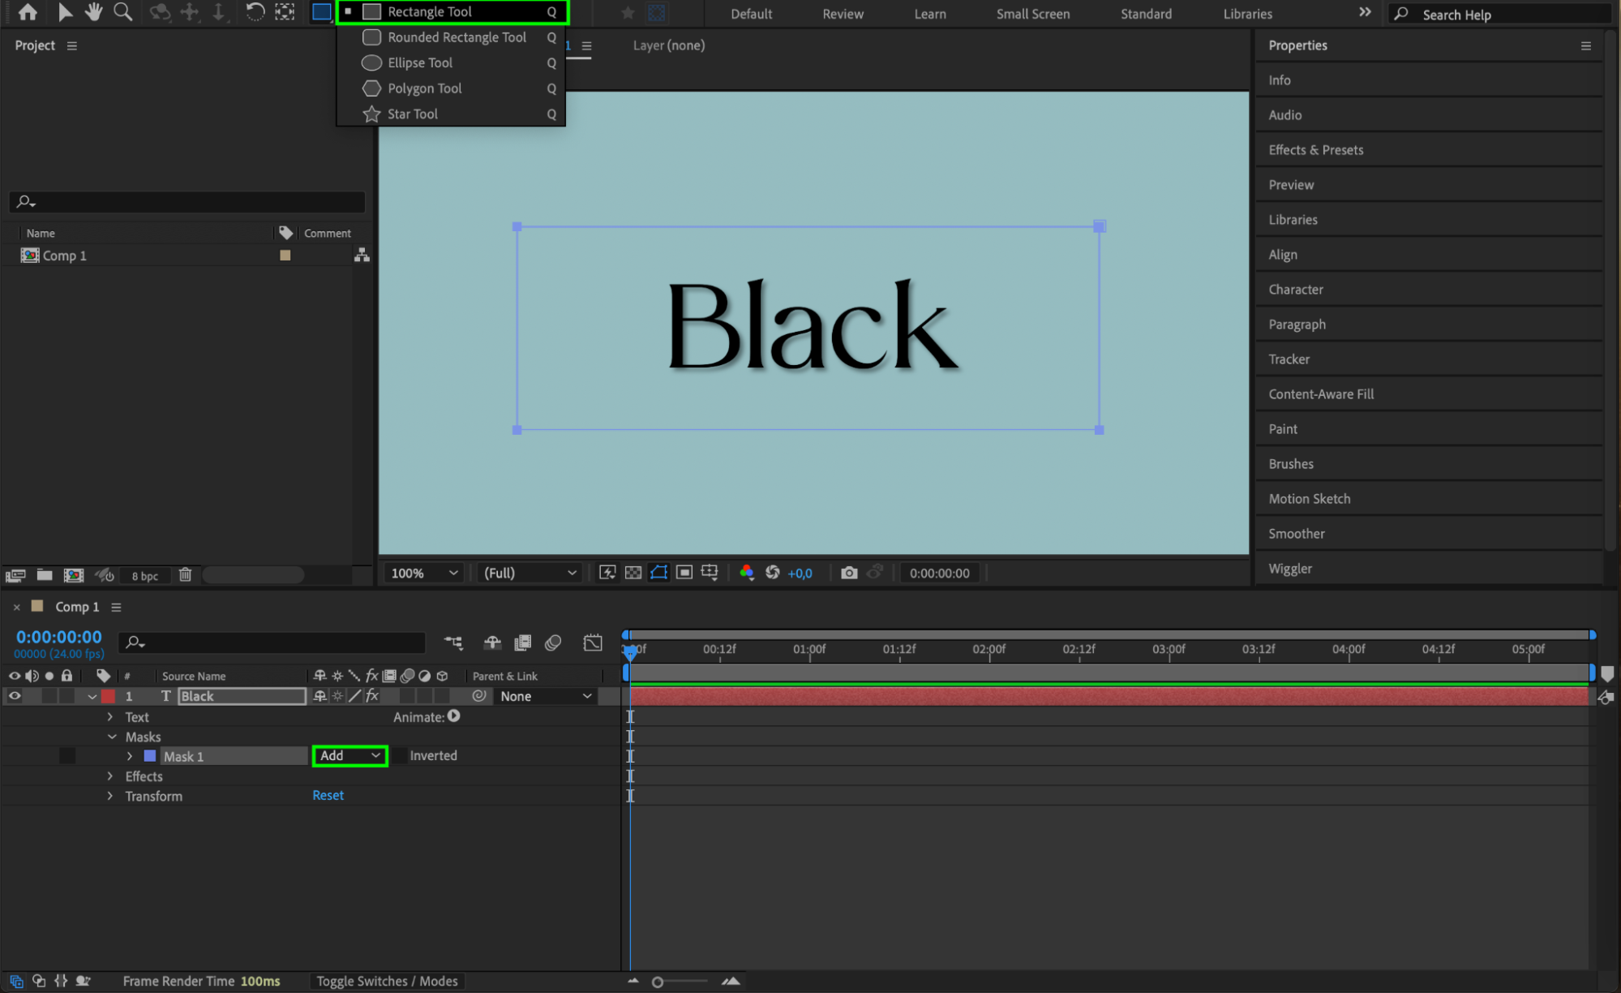
Task: Click the Project panel search field
Action: [x=188, y=201]
